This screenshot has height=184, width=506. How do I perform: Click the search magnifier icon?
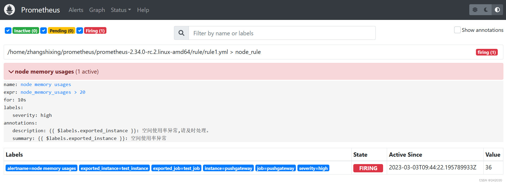[181, 33]
